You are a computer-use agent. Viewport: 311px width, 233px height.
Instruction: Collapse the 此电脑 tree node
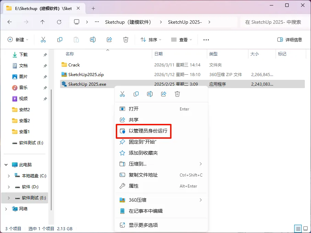tap(6, 165)
